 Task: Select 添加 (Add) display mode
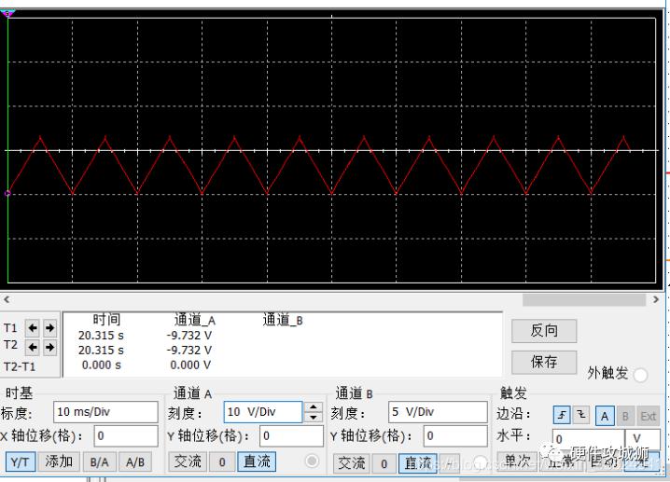59,461
